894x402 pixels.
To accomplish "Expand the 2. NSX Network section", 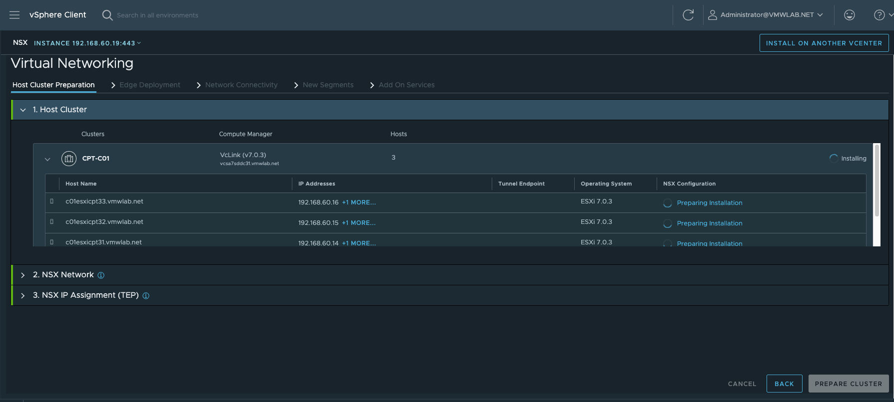I will click(23, 275).
